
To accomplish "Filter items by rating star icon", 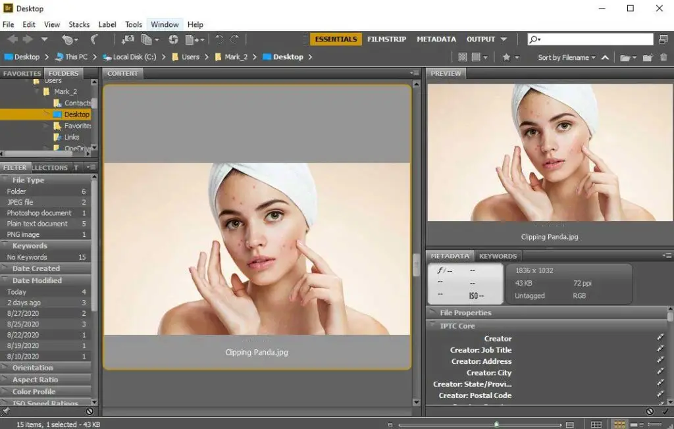I will pos(506,57).
